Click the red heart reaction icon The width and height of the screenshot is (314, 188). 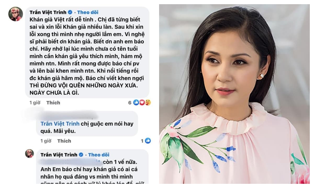pyautogui.click(x=142, y=103)
